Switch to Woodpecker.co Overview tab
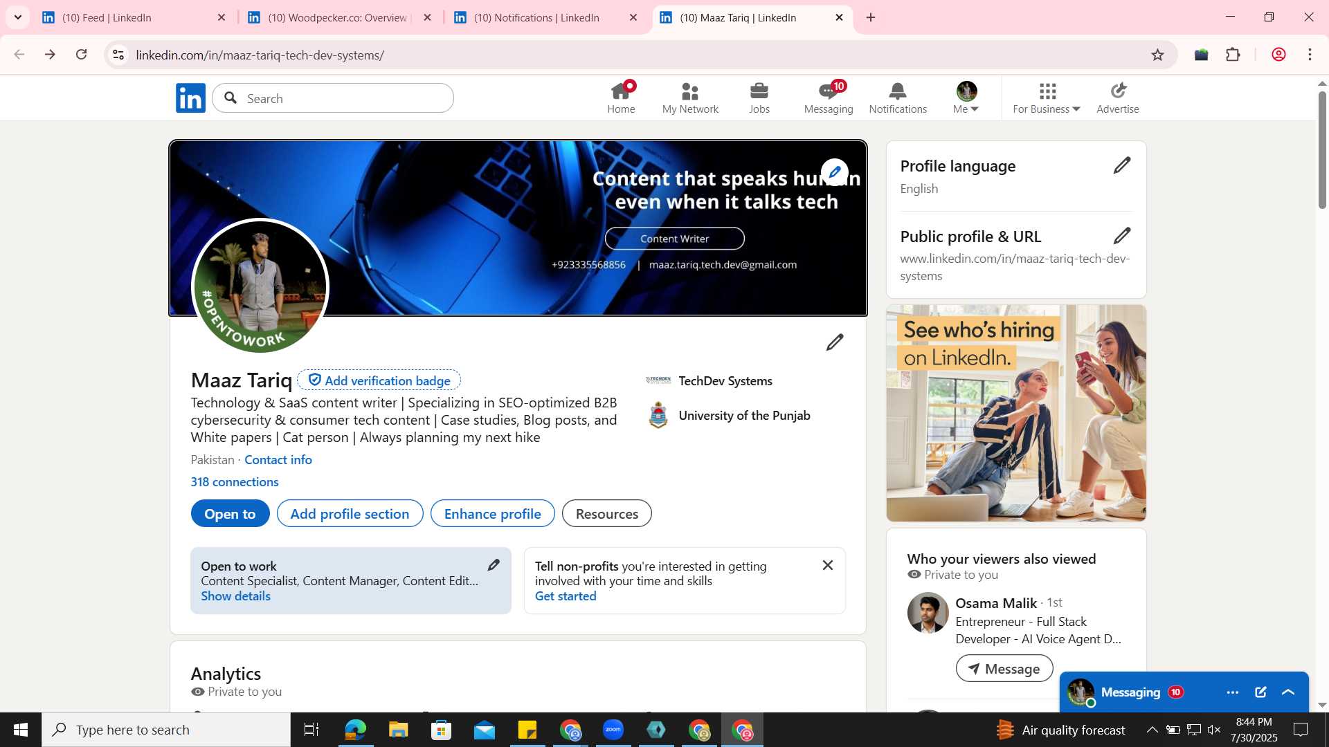 pyautogui.click(x=339, y=18)
